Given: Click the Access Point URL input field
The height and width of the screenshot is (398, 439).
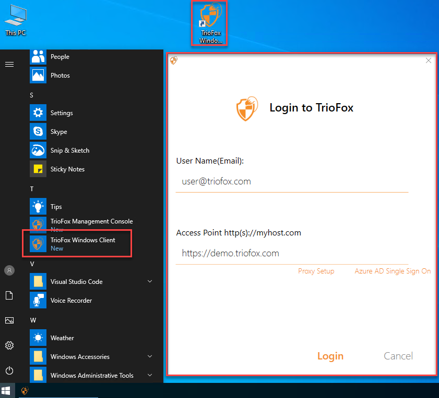Looking at the screenshot, I should pos(292,253).
